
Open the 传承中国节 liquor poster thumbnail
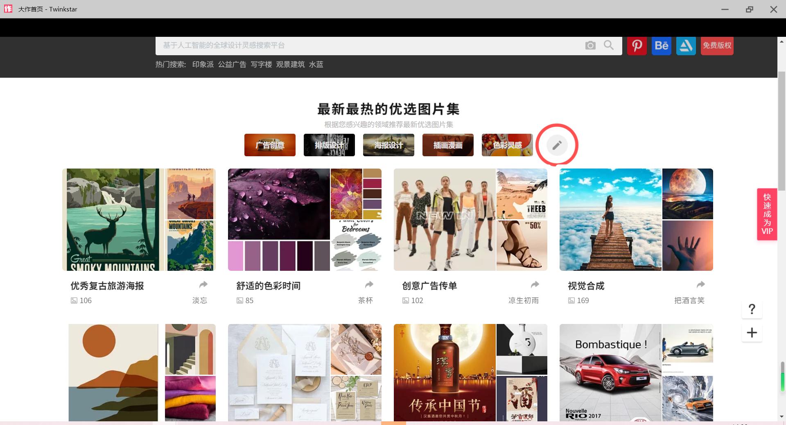pyautogui.click(x=445, y=373)
